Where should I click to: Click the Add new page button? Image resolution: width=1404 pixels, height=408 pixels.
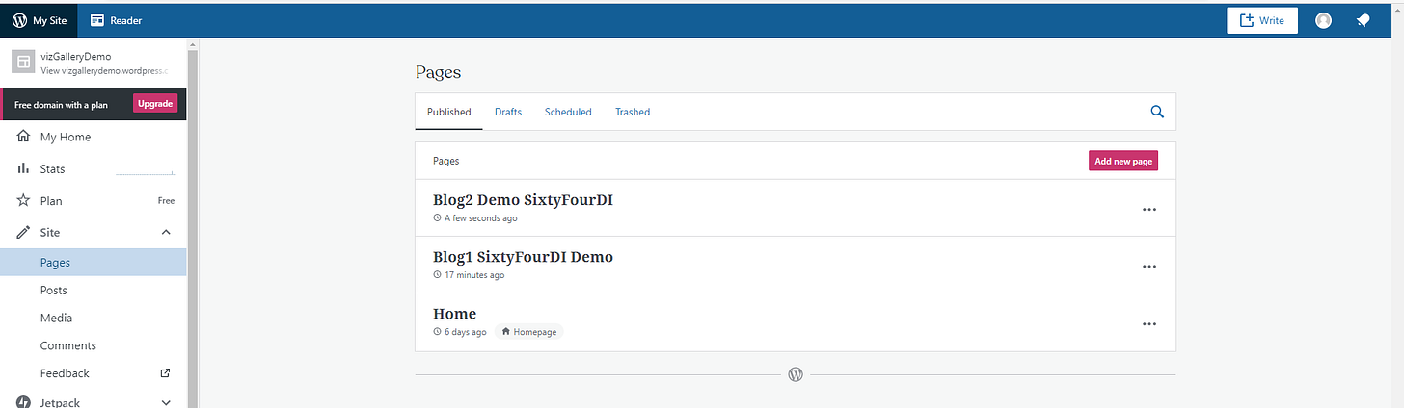pyautogui.click(x=1123, y=161)
